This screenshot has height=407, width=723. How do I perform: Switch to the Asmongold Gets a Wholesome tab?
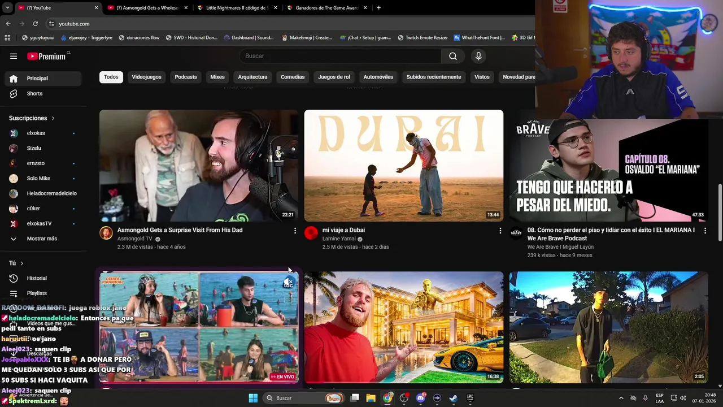[146, 8]
